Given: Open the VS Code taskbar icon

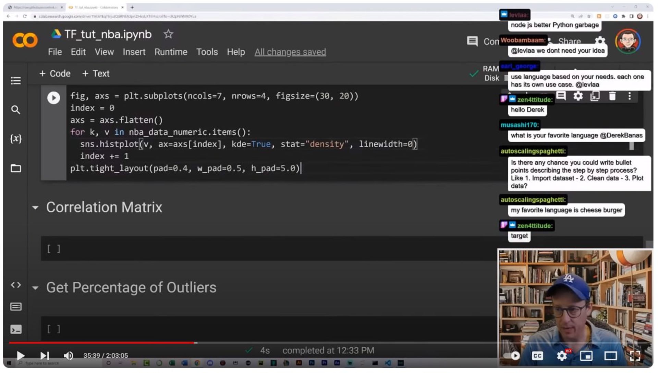Looking at the screenshot, I should click(x=388, y=363).
